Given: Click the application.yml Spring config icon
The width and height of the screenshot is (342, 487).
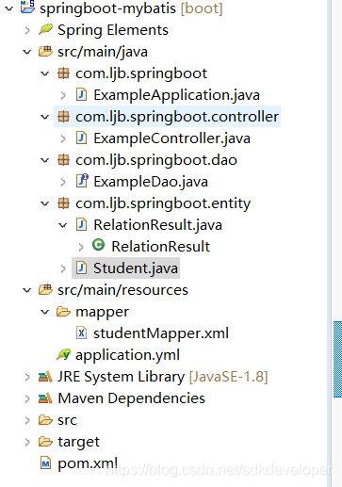Looking at the screenshot, I should point(64,354).
